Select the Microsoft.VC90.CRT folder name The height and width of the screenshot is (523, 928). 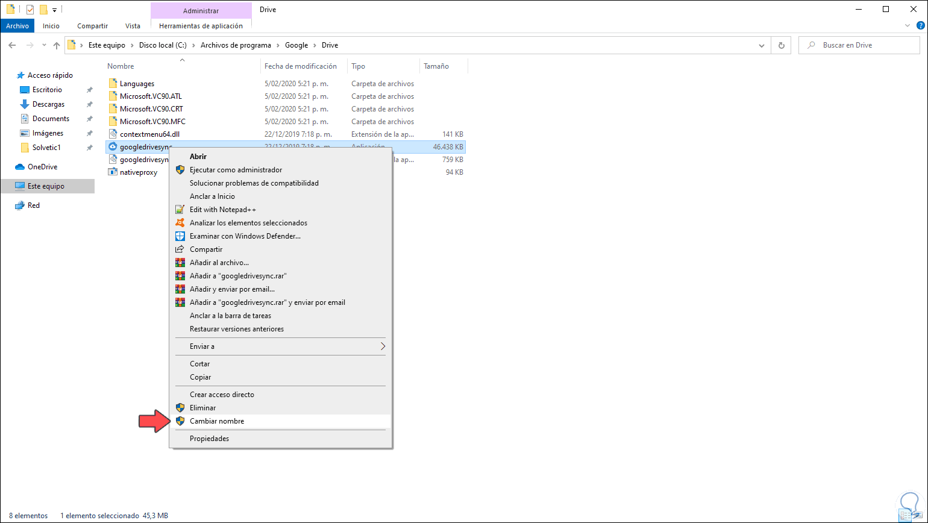[151, 109]
